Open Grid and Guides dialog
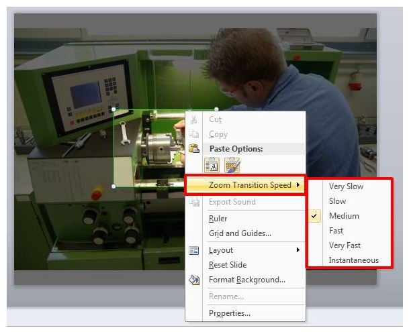This screenshot has height=332, width=409. tap(240, 233)
